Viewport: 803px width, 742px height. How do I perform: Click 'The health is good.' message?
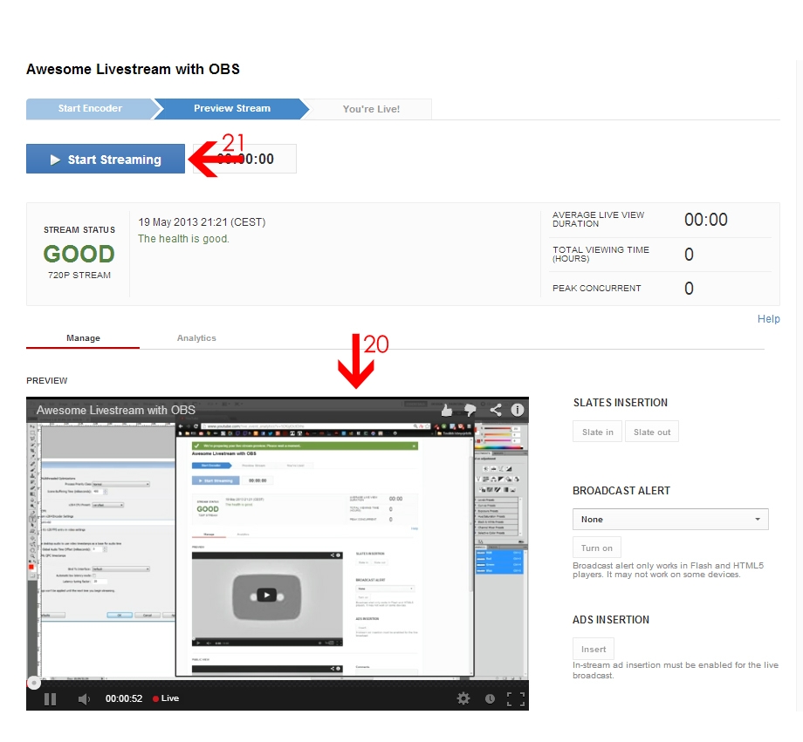183,239
